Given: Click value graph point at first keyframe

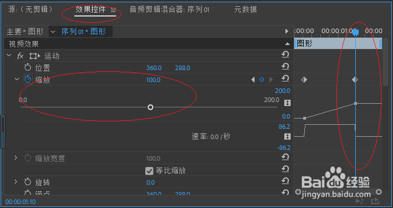Looking at the screenshot, I should [304, 118].
